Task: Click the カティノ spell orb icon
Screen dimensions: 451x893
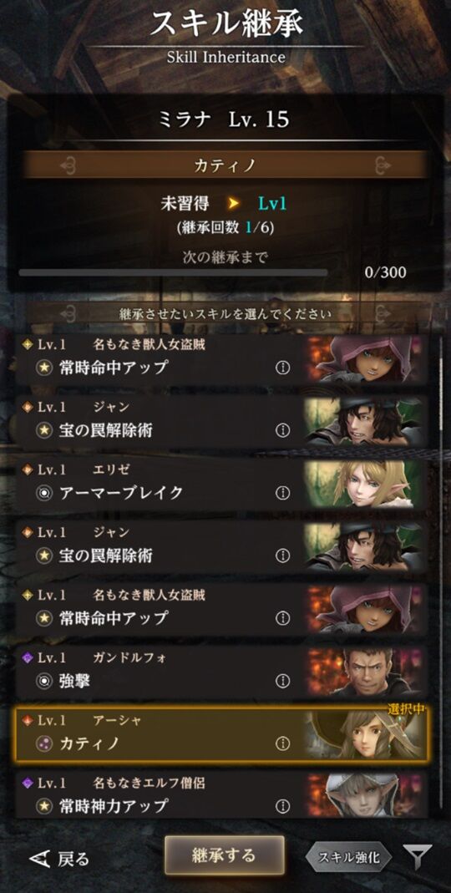Action: (44, 743)
